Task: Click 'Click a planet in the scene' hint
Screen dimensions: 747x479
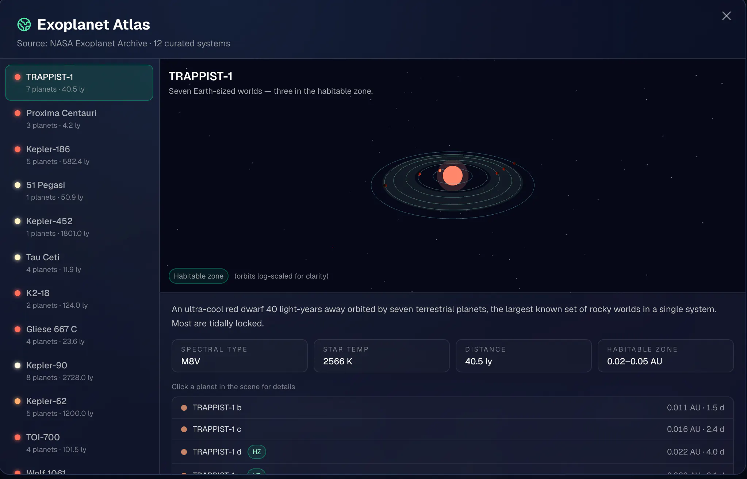Action: click(233, 387)
